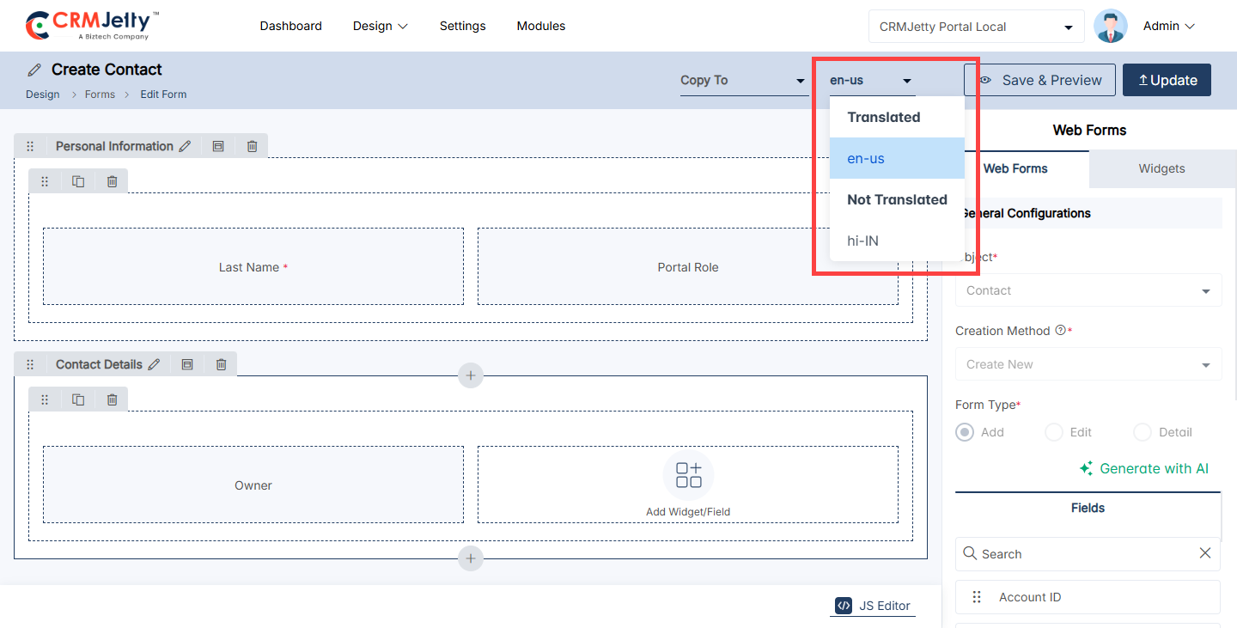Switch to the Widgets tab
This screenshot has width=1237, height=628.
coord(1162,169)
